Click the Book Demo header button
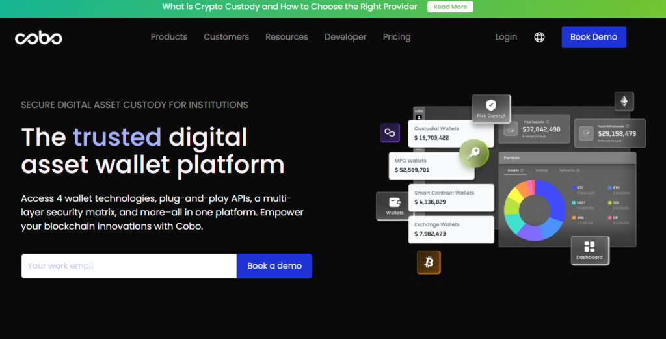666x339 pixels. tap(594, 37)
